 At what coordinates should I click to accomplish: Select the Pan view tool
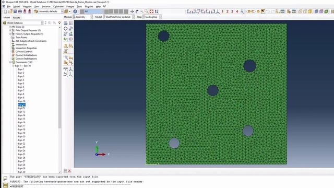coord(132,11)
